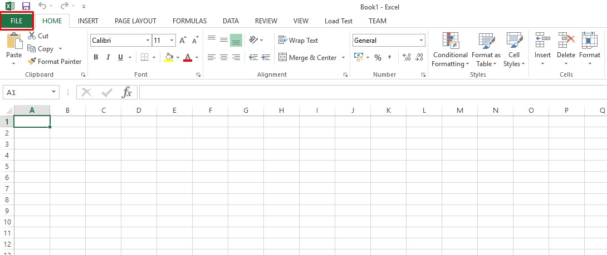Open the DATA ribbon tab
Viewport: 607px width, 255px height.
pos(231,21)
